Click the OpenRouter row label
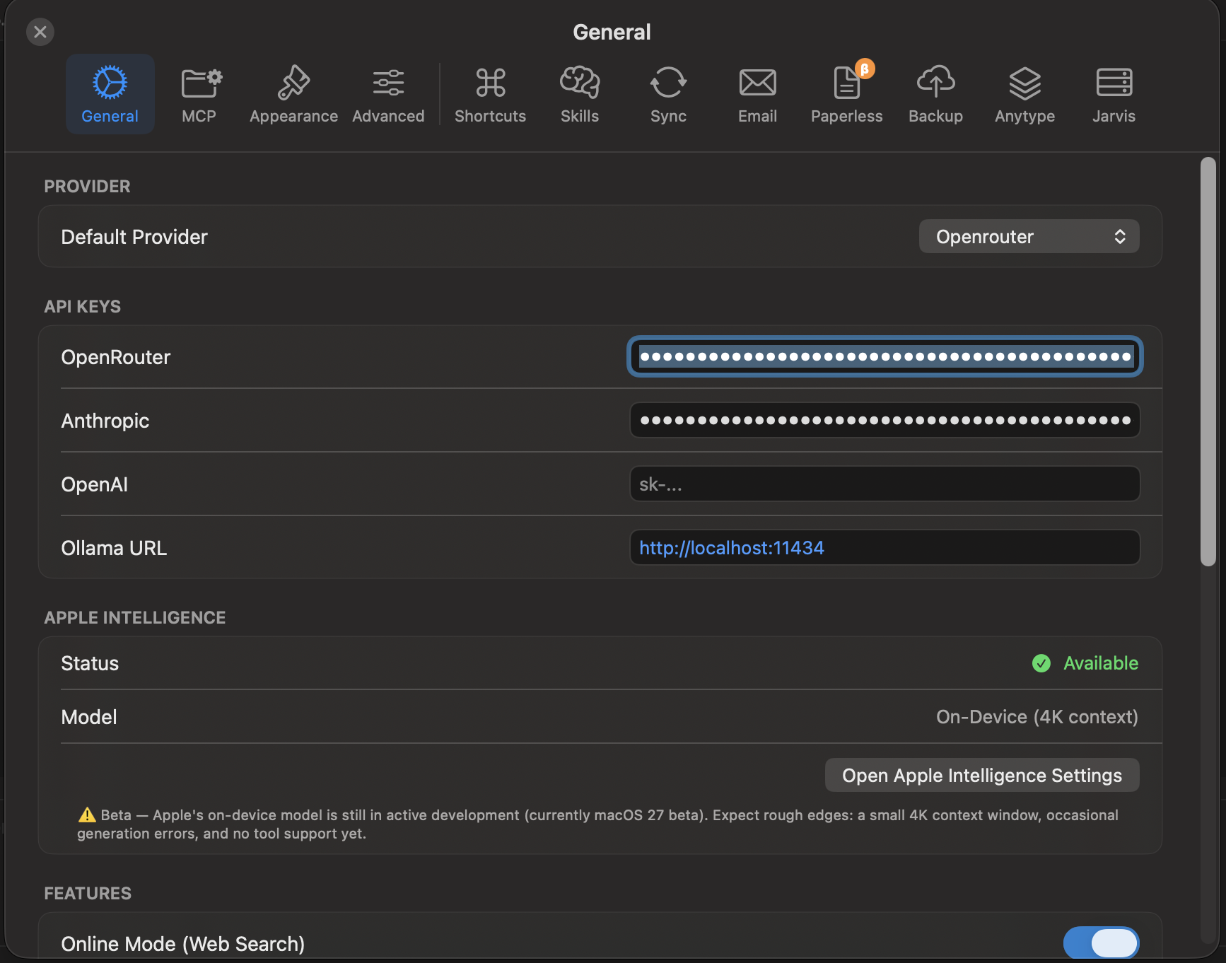Screen dimensions: 1226x963 (x=116, y=357)
